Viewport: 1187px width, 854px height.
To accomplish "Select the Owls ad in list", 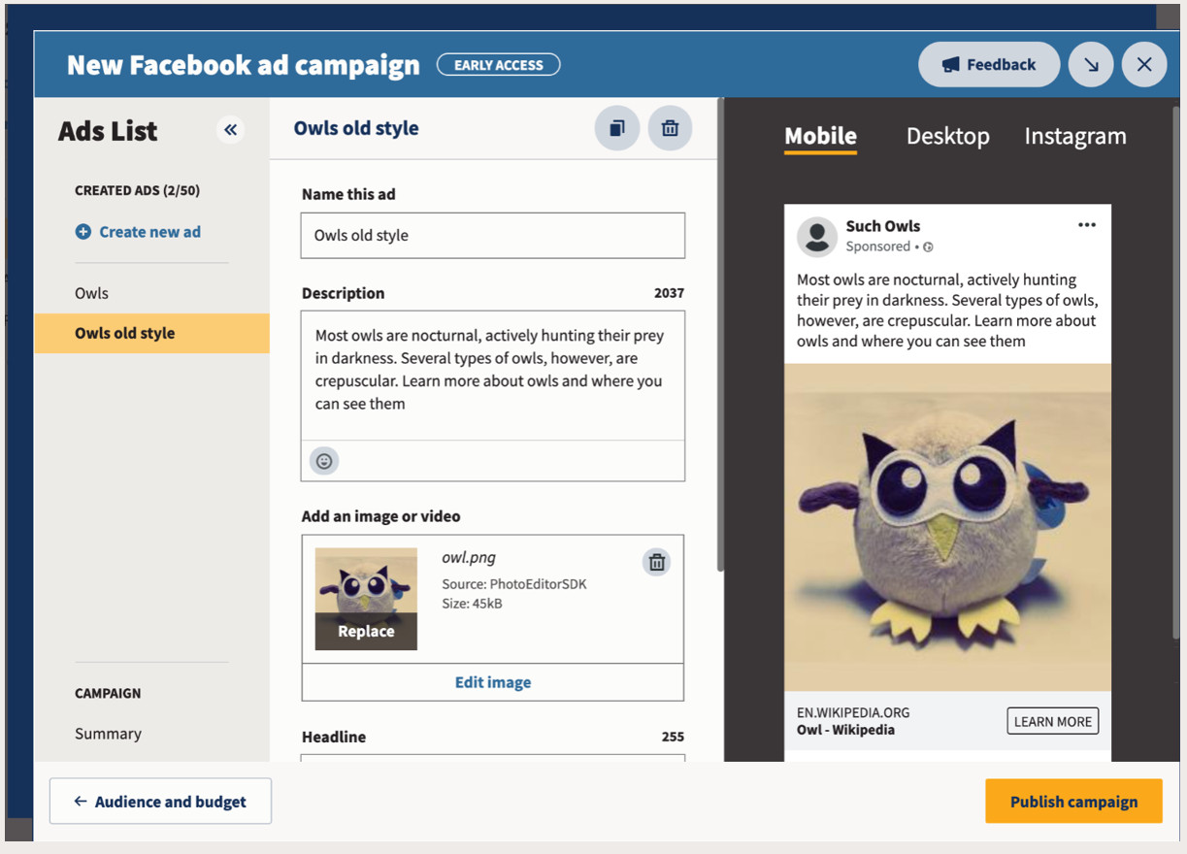I will tap(91, 293).
